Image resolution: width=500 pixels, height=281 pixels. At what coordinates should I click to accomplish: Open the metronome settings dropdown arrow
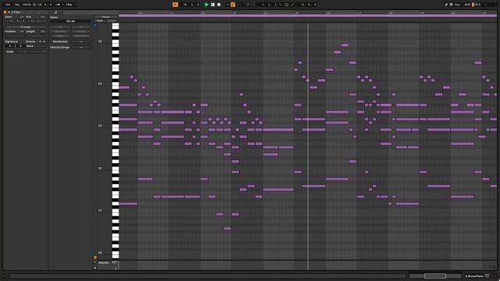(x=62, y=5)
